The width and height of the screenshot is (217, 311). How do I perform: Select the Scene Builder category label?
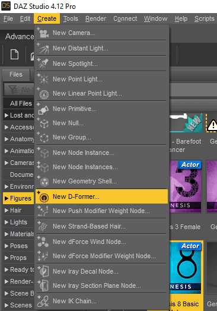tap(22, 293)
